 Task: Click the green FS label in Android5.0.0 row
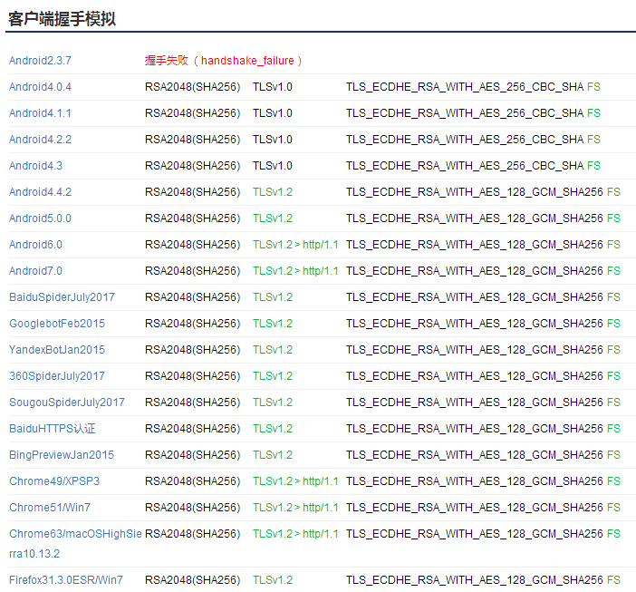613,218
